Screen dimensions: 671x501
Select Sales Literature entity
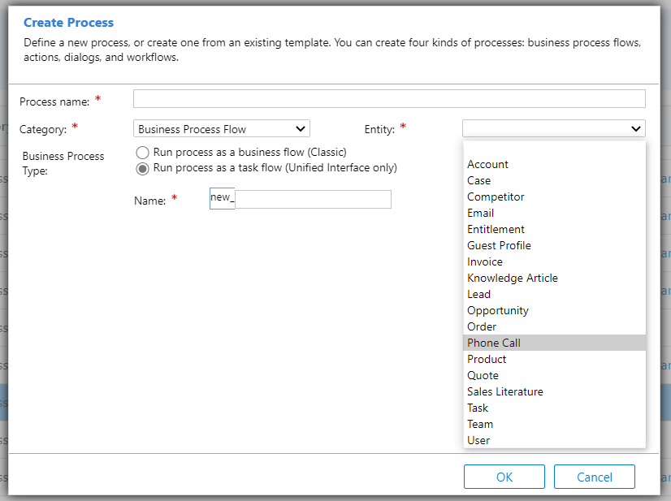[504, 391]
